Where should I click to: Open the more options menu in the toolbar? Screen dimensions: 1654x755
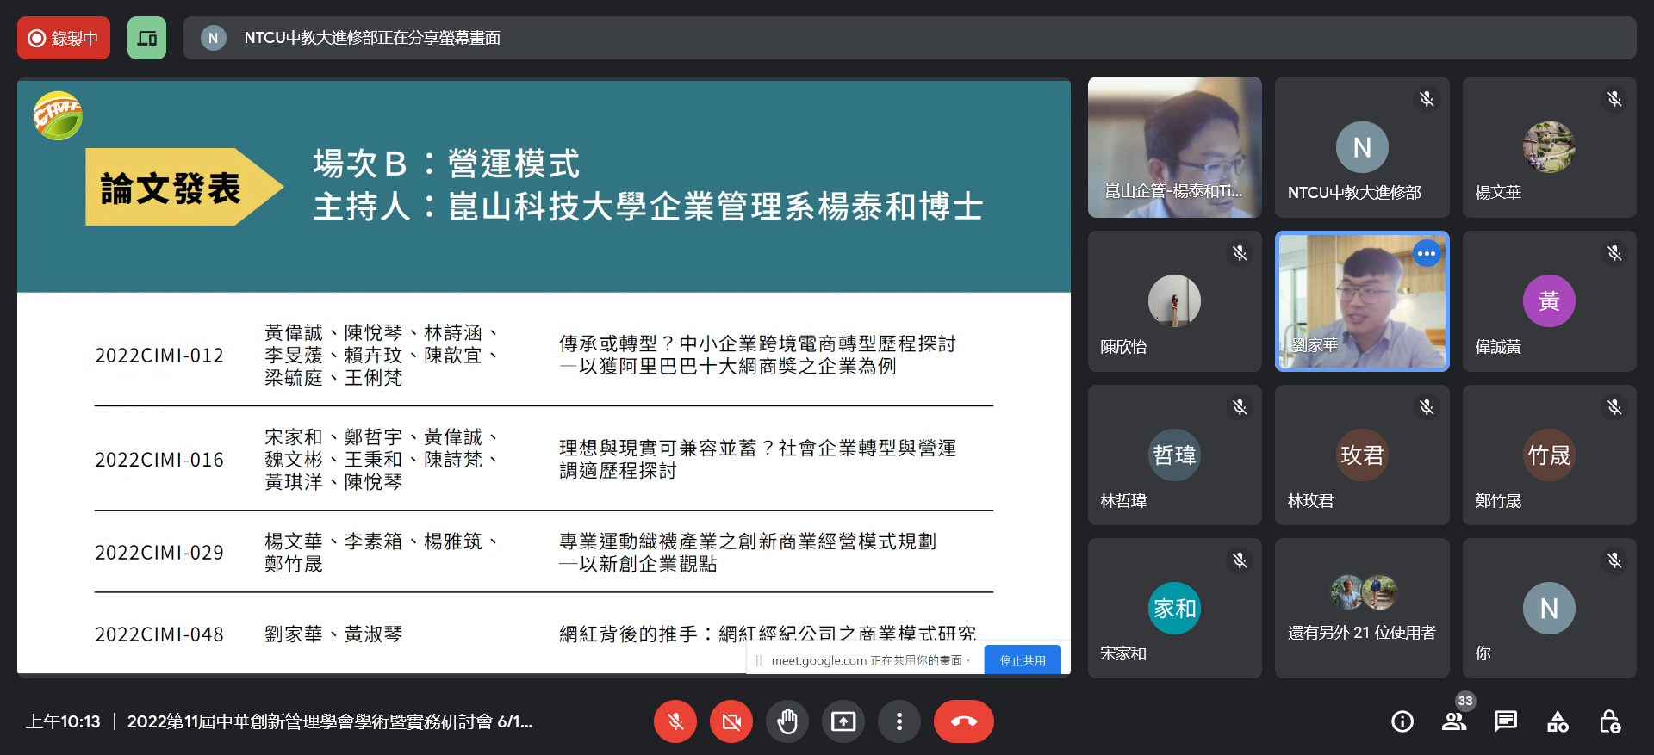tap(899, 721)
